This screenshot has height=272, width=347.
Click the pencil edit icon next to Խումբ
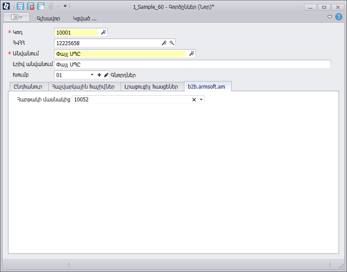click(106, 75)
